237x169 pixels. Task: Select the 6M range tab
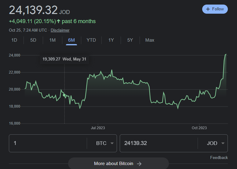point(71,40)
